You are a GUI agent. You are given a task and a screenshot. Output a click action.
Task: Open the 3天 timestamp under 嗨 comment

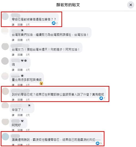click(28, 70)
